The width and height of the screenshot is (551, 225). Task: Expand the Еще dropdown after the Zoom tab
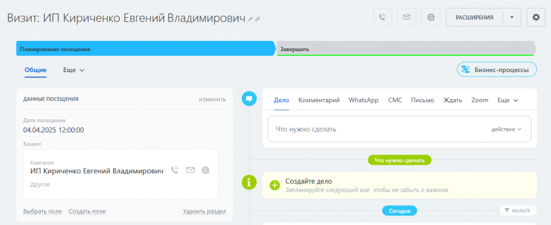[508, 100]
